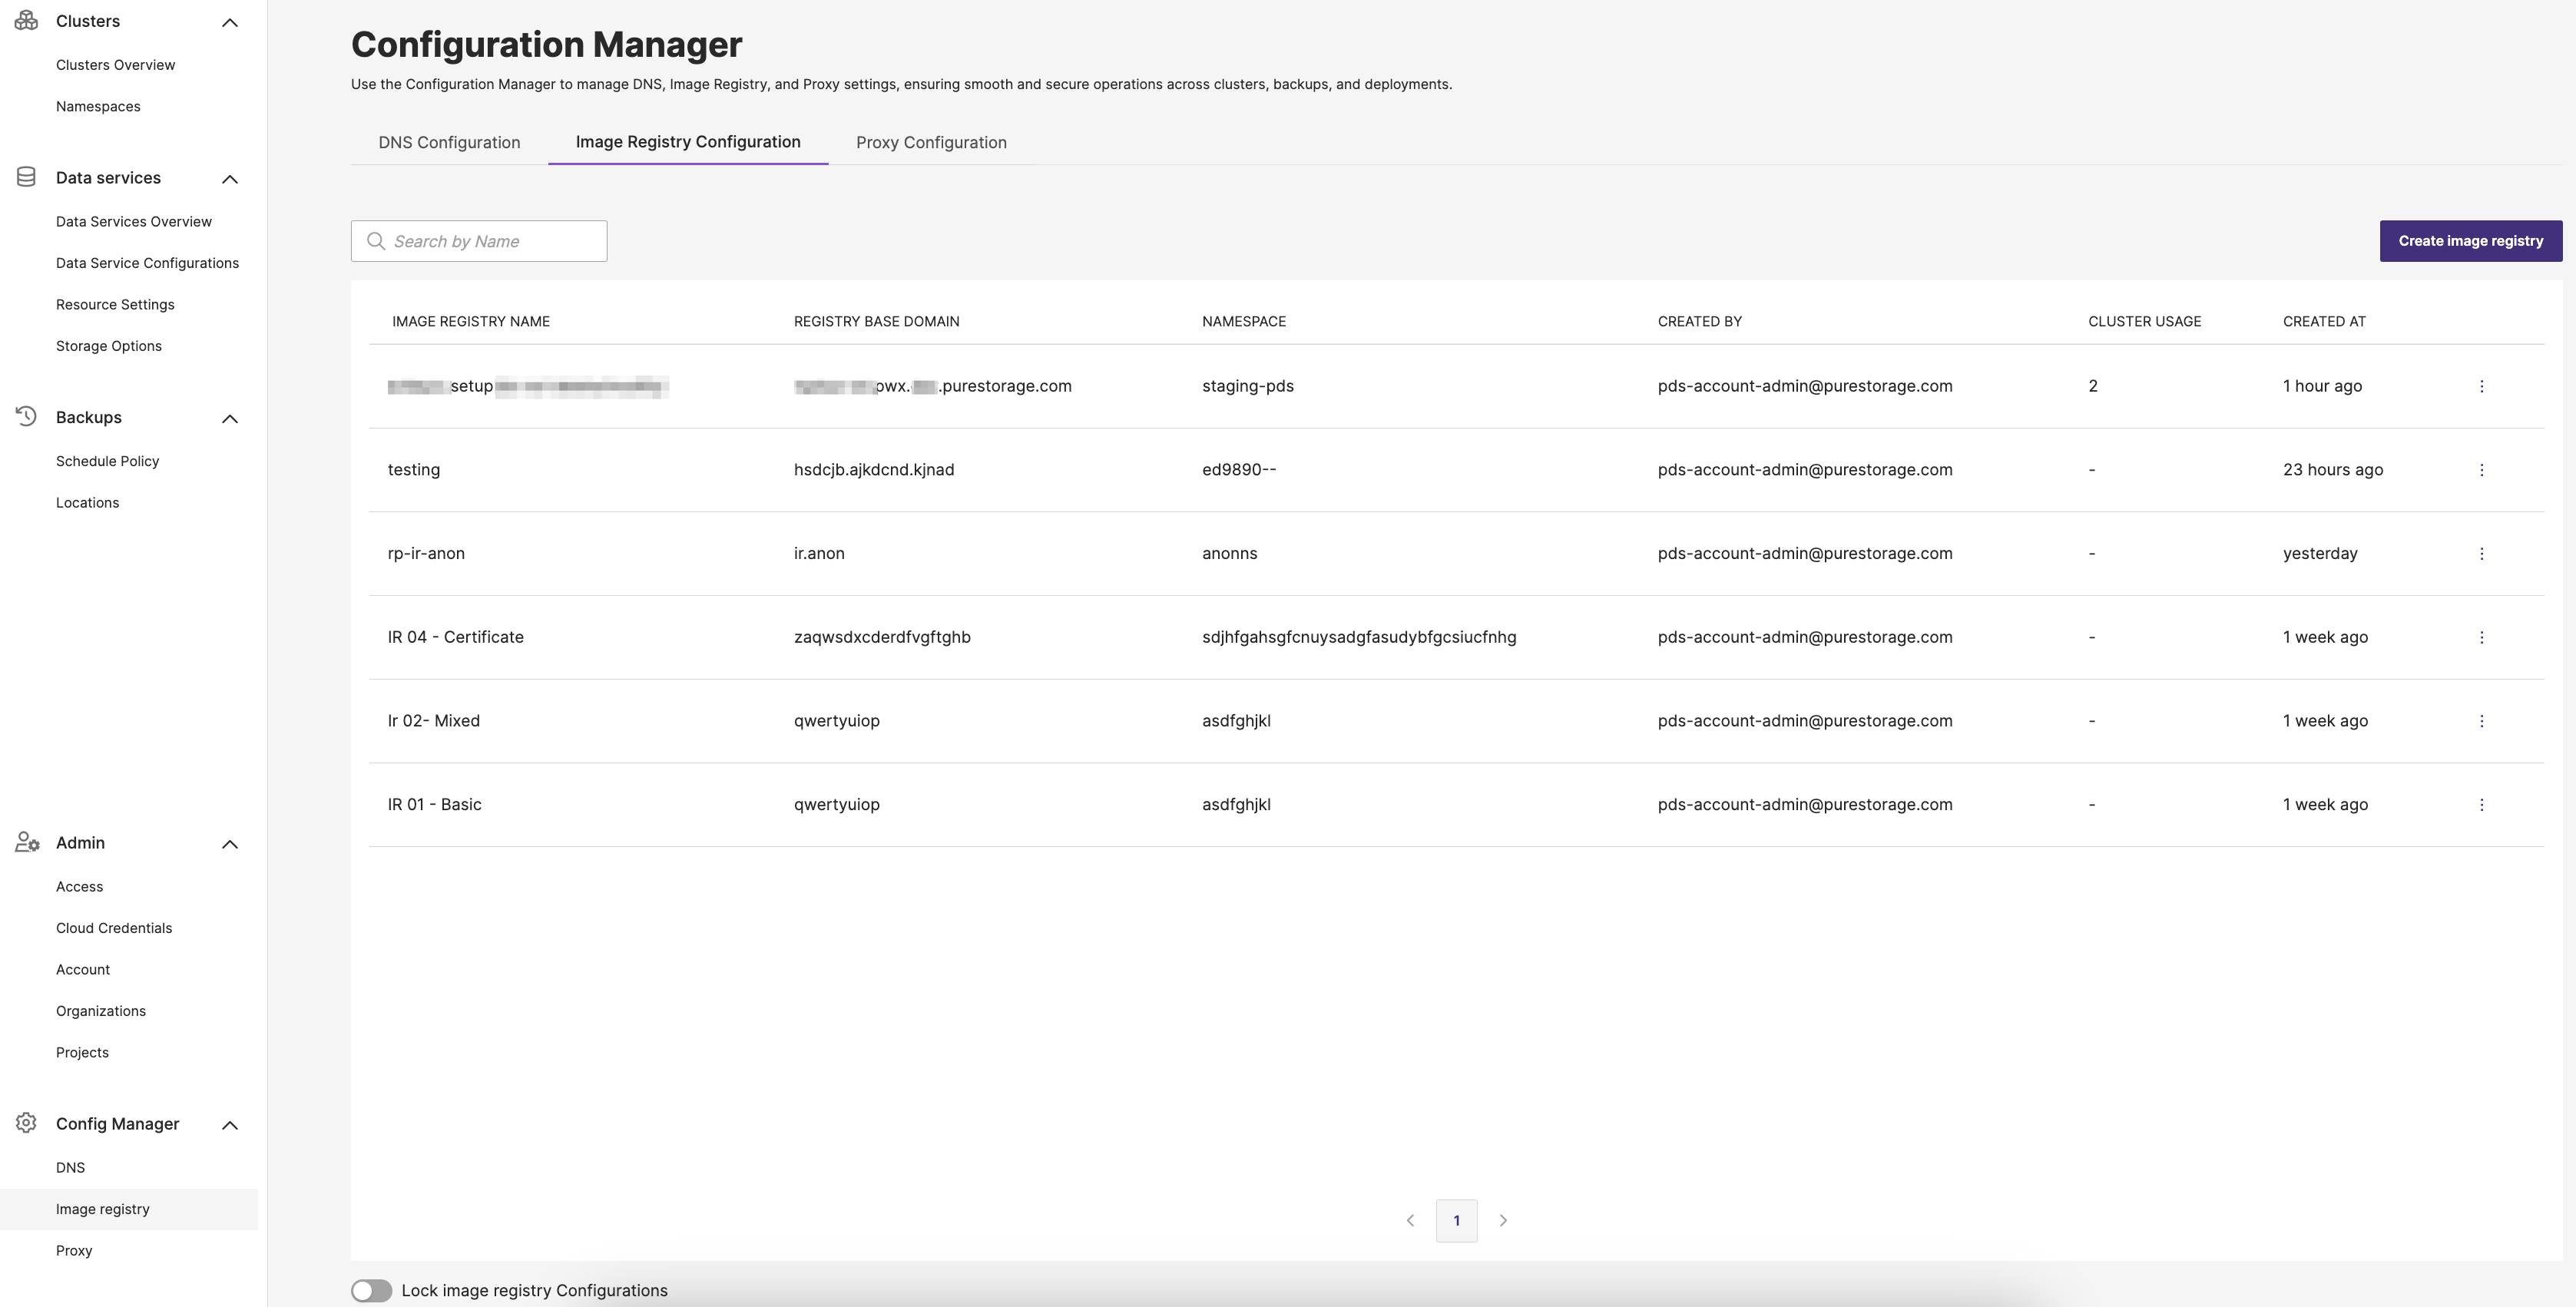Collapse the Admin section chevron

click(230, 844)
